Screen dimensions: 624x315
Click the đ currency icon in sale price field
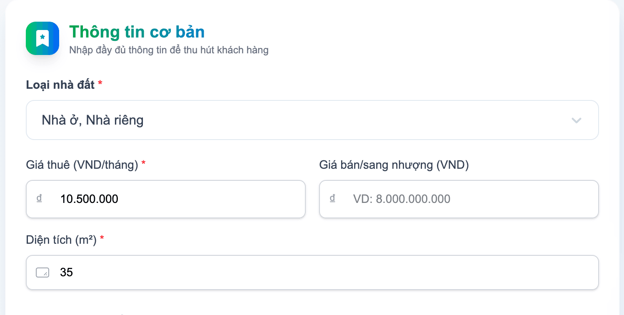(x=332, y=198)
